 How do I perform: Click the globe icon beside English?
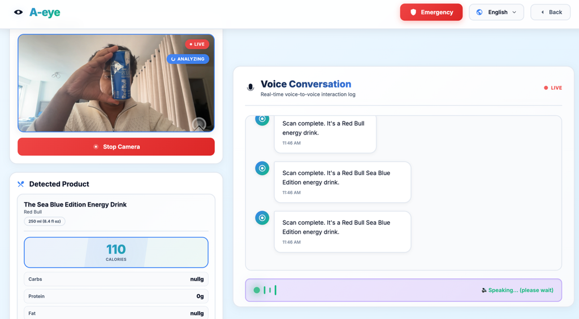pyautogui.click(x=479, y=12)
